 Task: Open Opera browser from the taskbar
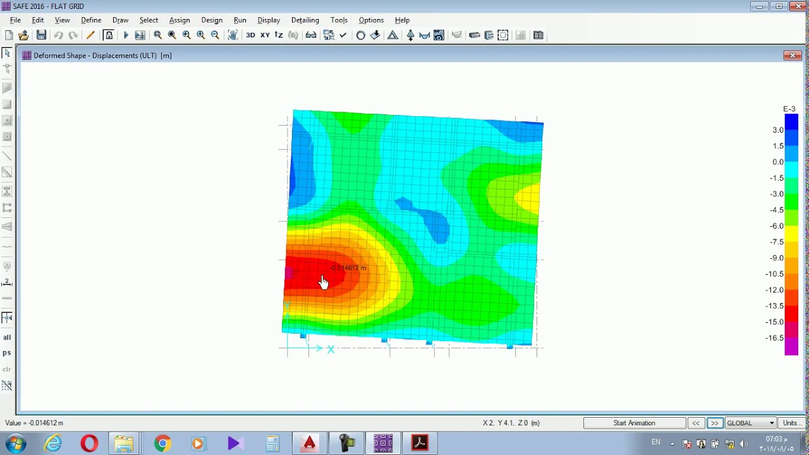[x=89, y=444]
